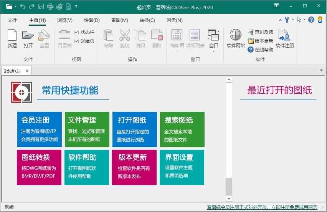The height and width of the screenshot is (212, 327).
Task: Open the 转换(C) ribbon tab
Action: [x=147, y=20]
